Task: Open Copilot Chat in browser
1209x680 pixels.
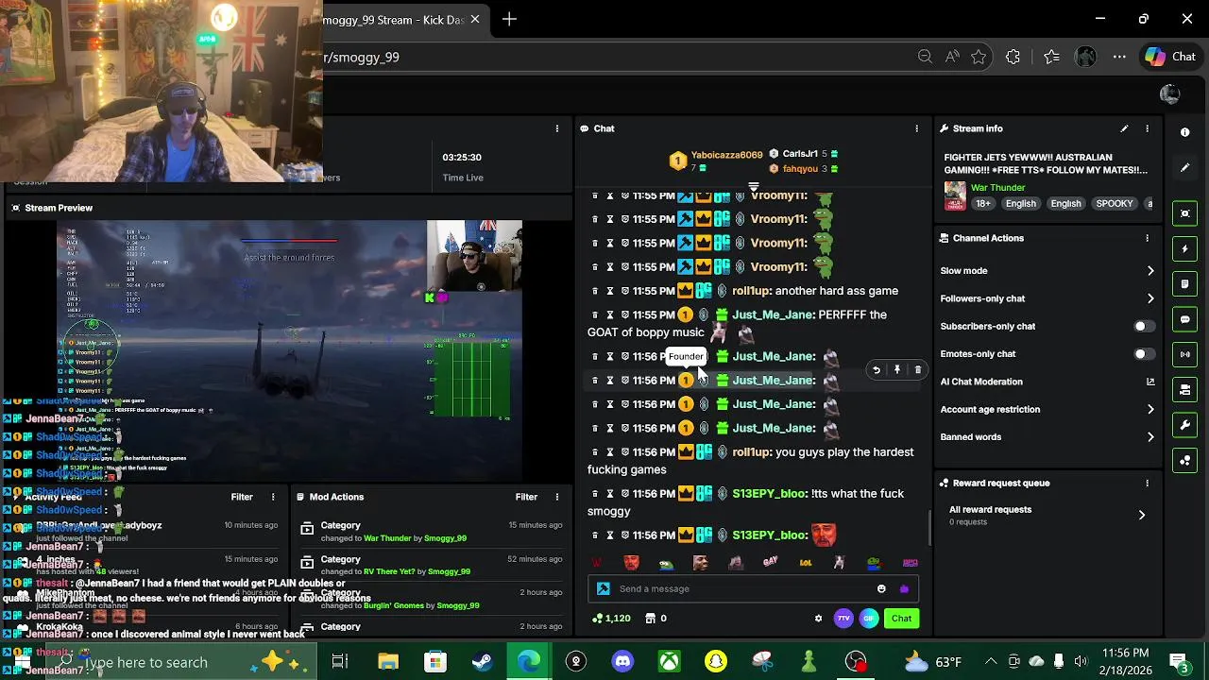Action: coord(1171,57)
